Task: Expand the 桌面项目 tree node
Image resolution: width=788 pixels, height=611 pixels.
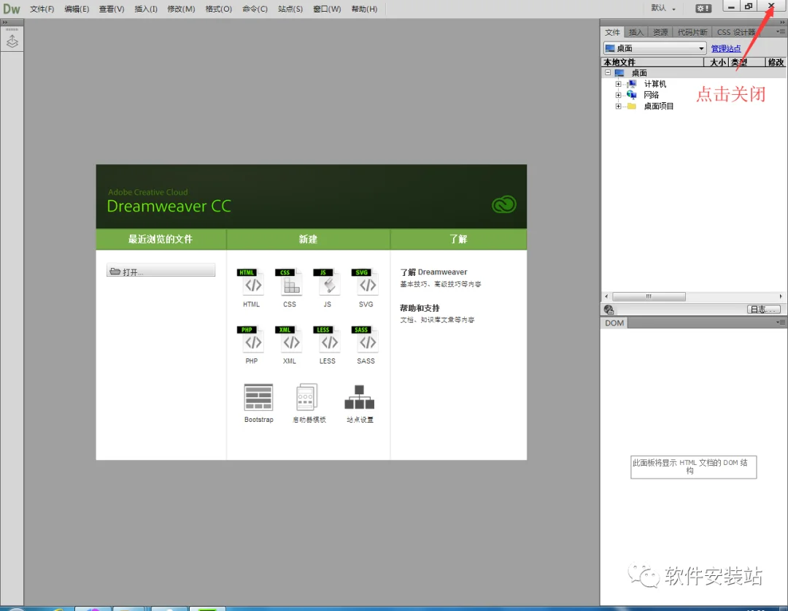Action: [619, 106]
